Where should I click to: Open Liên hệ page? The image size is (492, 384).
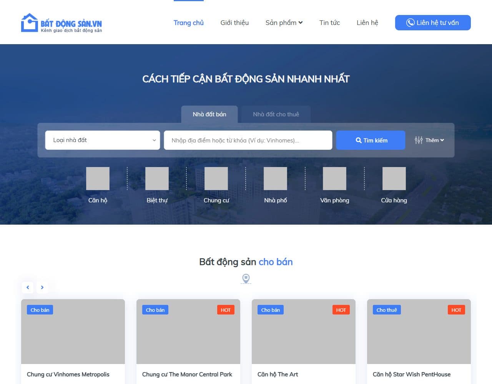click(x=367, y=23)
